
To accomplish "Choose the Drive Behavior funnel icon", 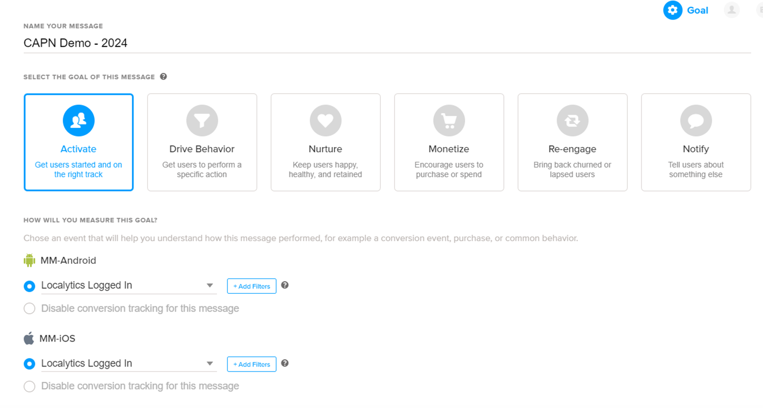I will (x=202, y=121).
